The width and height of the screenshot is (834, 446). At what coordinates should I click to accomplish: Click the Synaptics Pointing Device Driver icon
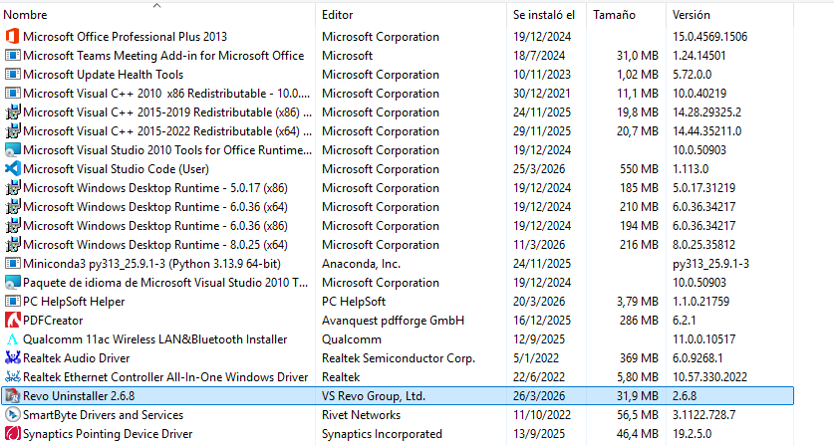coord(12,434)
